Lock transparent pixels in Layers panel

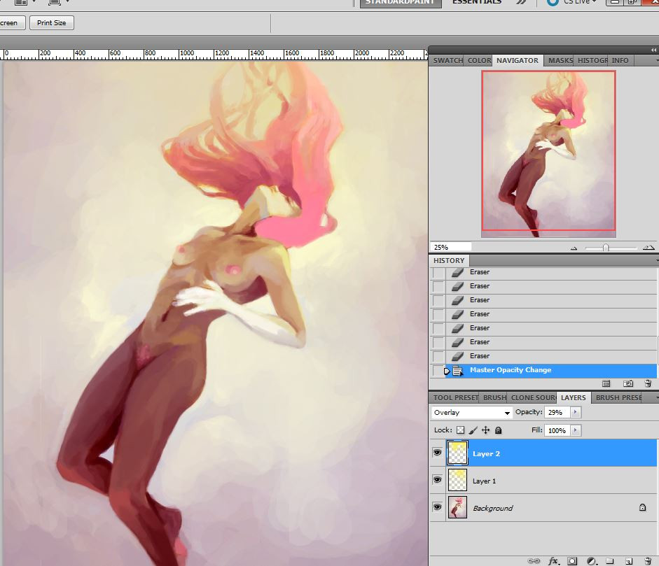tap(461, 430)
